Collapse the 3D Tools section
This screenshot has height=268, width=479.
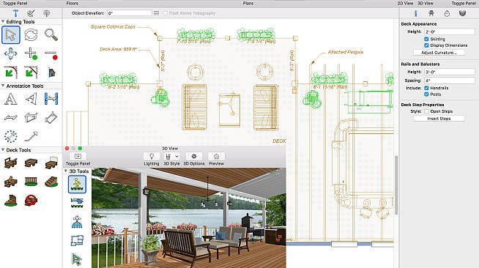pos(66,171)
